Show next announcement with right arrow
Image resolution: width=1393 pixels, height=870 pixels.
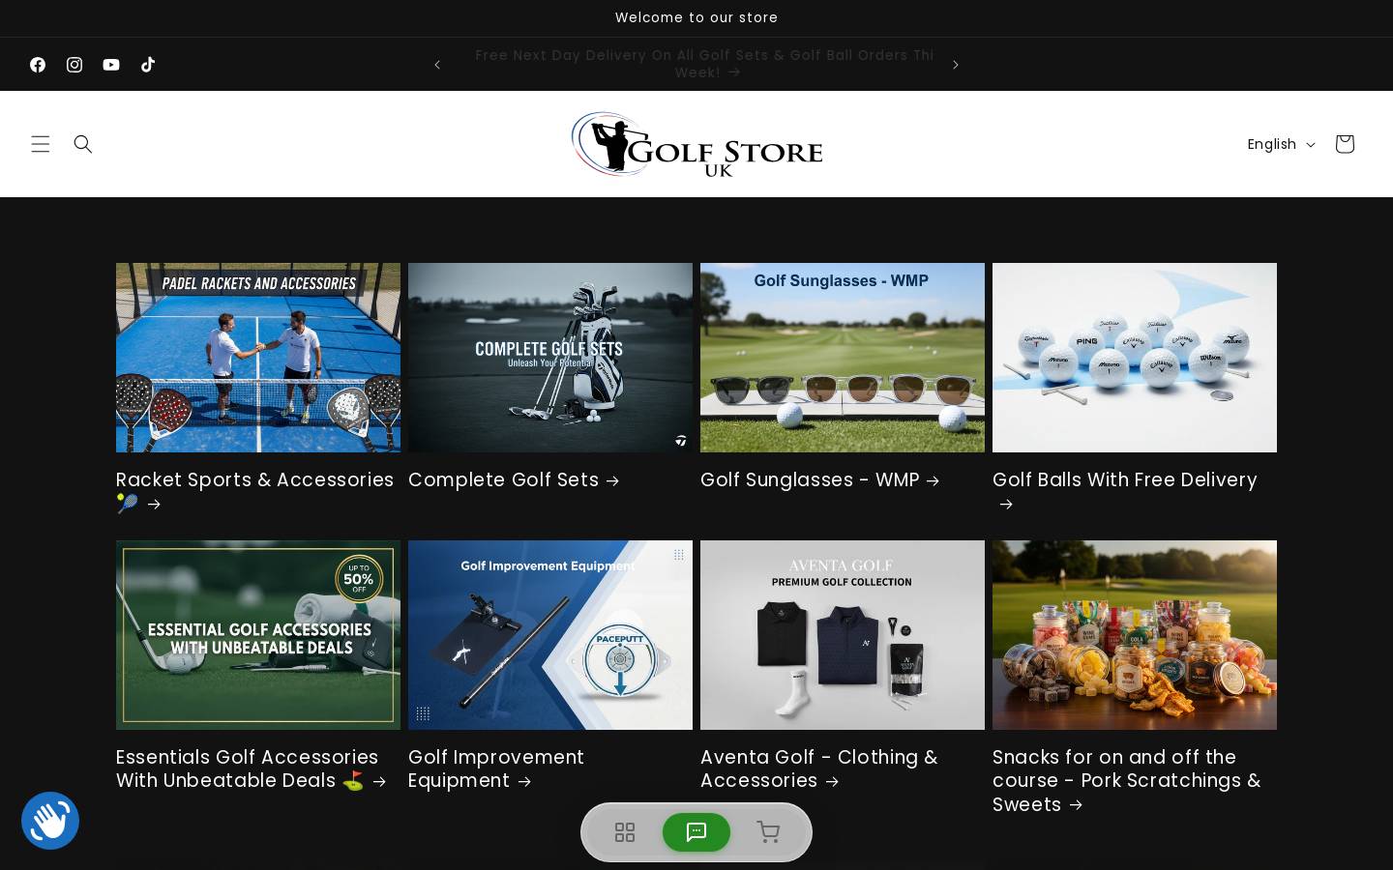click(956, 65)
